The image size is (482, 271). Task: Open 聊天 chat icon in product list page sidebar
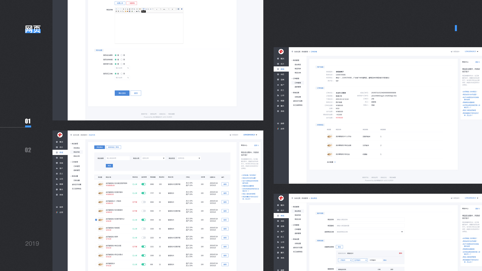(x=57, y=189)
